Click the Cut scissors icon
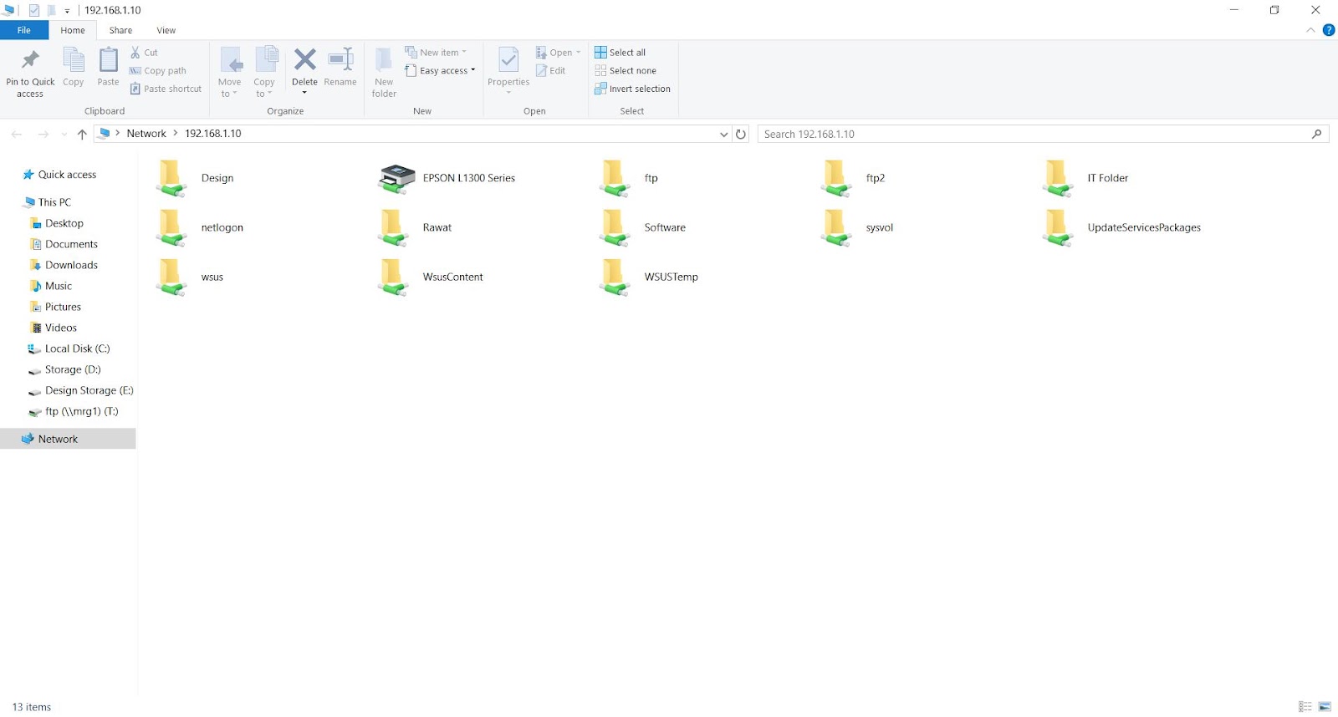The image size is (1338, 717). (135, 52)
